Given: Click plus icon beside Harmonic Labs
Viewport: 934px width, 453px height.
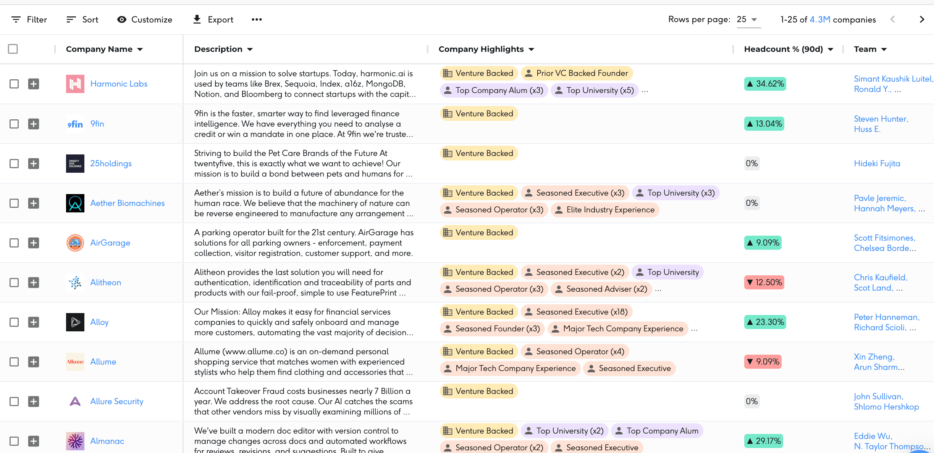Looking at the screenshot, I should [x=34, y=84].
